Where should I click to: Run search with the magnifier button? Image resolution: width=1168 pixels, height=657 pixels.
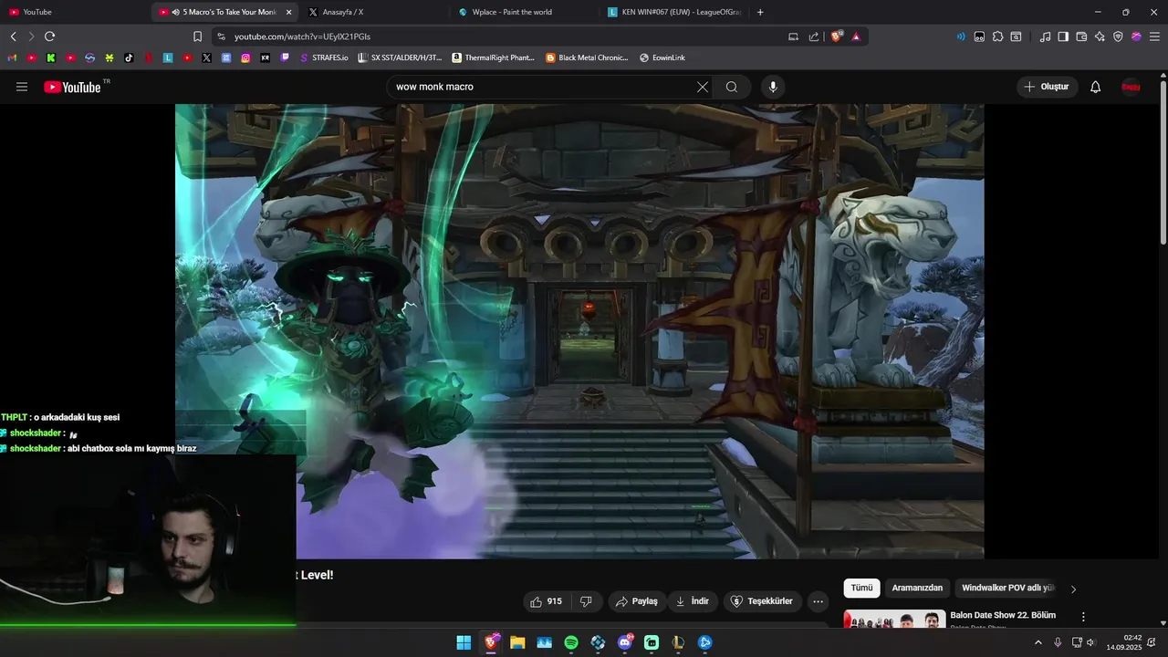point(732,87)
